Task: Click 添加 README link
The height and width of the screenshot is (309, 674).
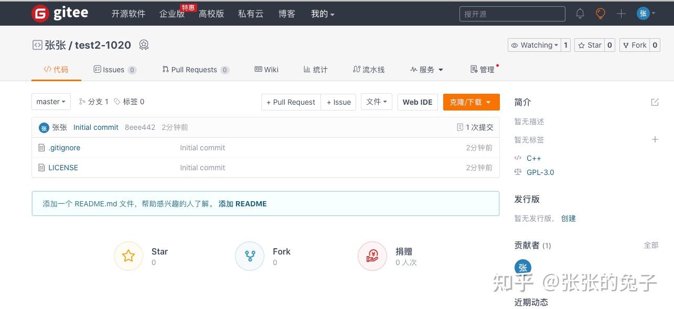Action: click(242, 204)
